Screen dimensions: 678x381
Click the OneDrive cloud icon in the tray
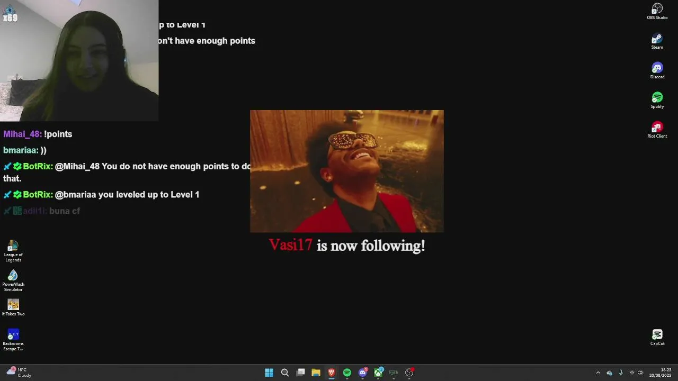point(609,373)
